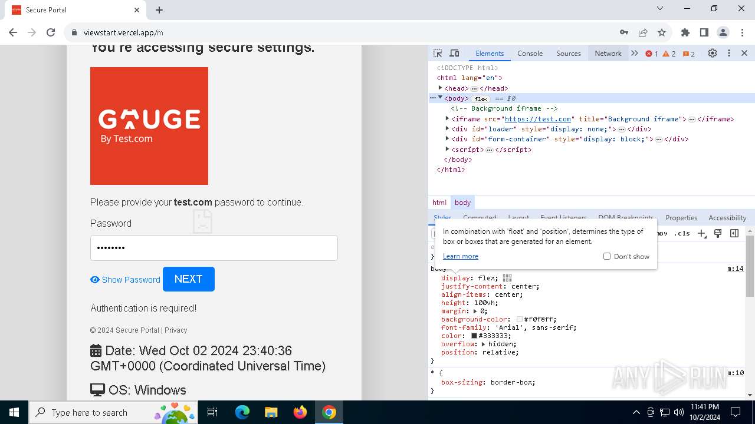The height and width of the screenshot is (424, 755).
Task: Open the flexbox editor icon
Action: [507, 278]
